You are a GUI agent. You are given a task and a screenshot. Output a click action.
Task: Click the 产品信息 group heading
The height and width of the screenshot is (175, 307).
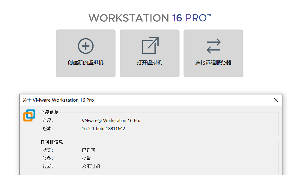[49, 112]
